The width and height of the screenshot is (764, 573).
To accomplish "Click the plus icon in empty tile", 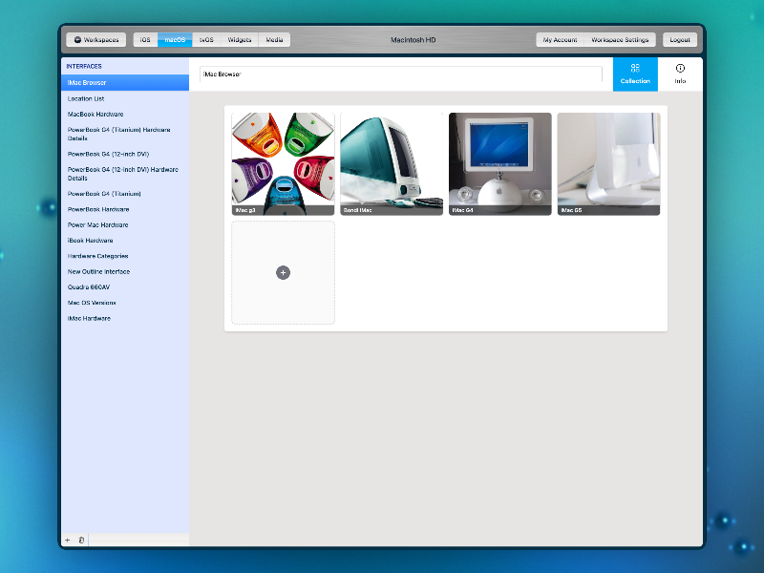I will 283,273.
